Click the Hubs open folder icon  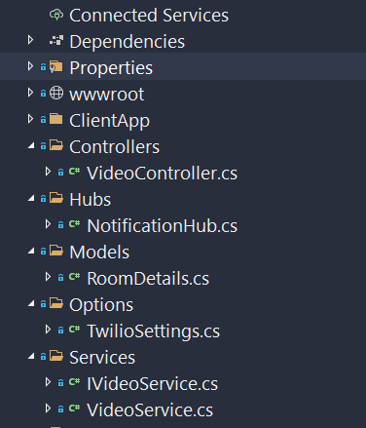(56, 198)
